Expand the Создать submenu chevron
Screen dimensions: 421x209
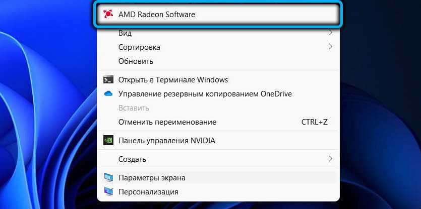click(330, 159)
